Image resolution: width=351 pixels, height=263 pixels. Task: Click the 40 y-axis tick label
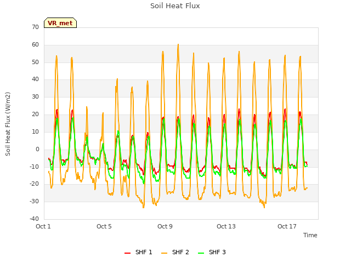(x=35, y=79)
